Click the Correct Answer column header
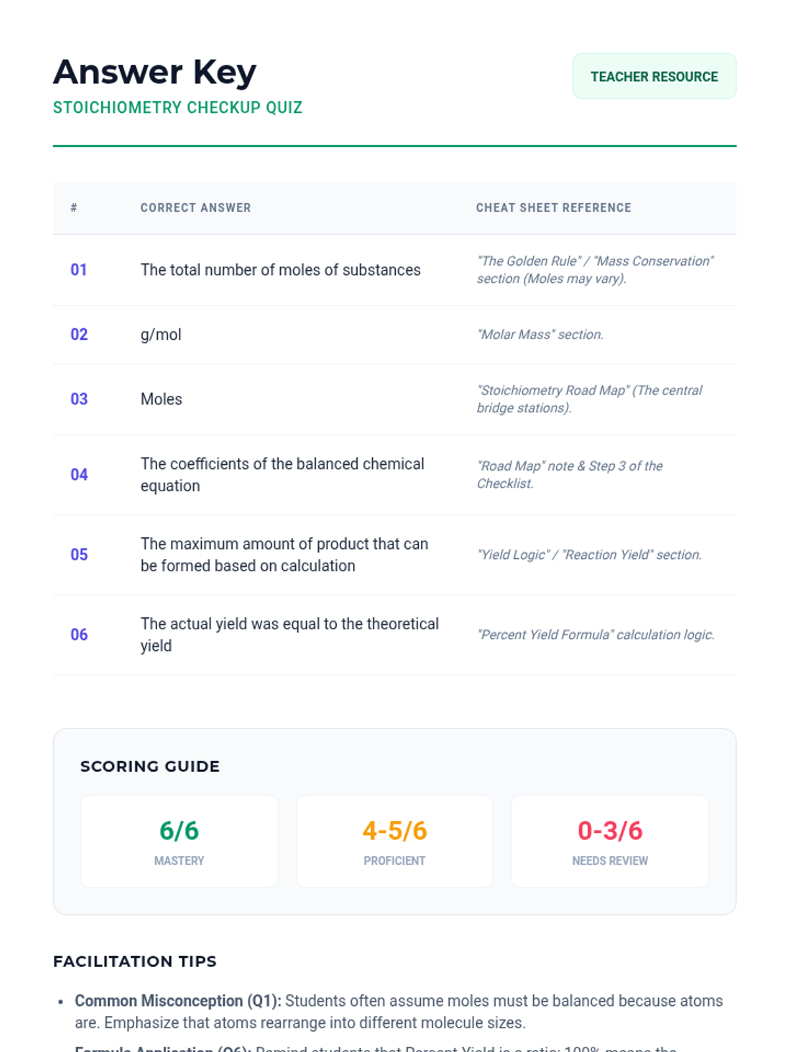789x1052 pixels. tap(195, 208)
